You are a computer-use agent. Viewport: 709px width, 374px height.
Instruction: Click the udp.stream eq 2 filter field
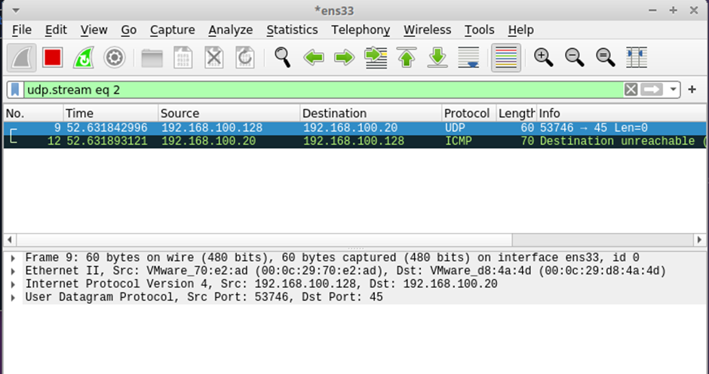(x=323, y=90)
